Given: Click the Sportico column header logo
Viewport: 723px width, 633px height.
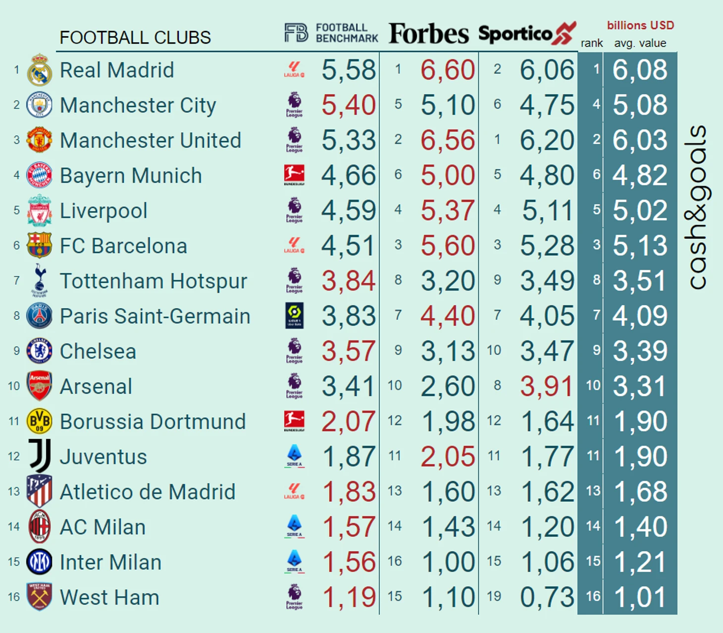Looking at the screenshot, I should 527,33.
